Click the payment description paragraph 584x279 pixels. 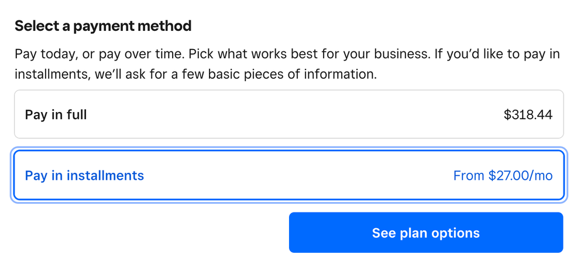[x=287, y=64]
